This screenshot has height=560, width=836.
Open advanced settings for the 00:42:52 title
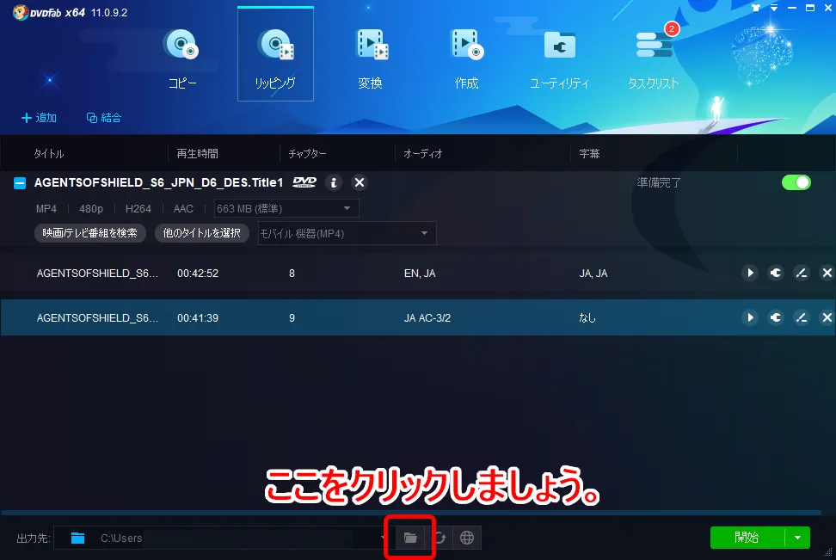tap(776, 273)
